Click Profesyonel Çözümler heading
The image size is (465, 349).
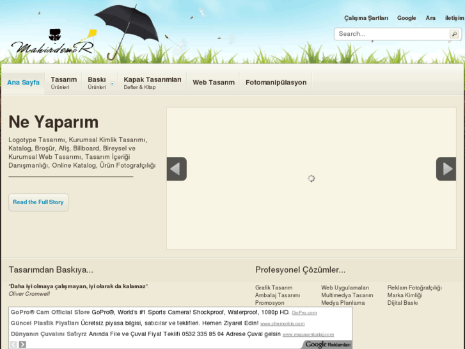coord(301,270)
